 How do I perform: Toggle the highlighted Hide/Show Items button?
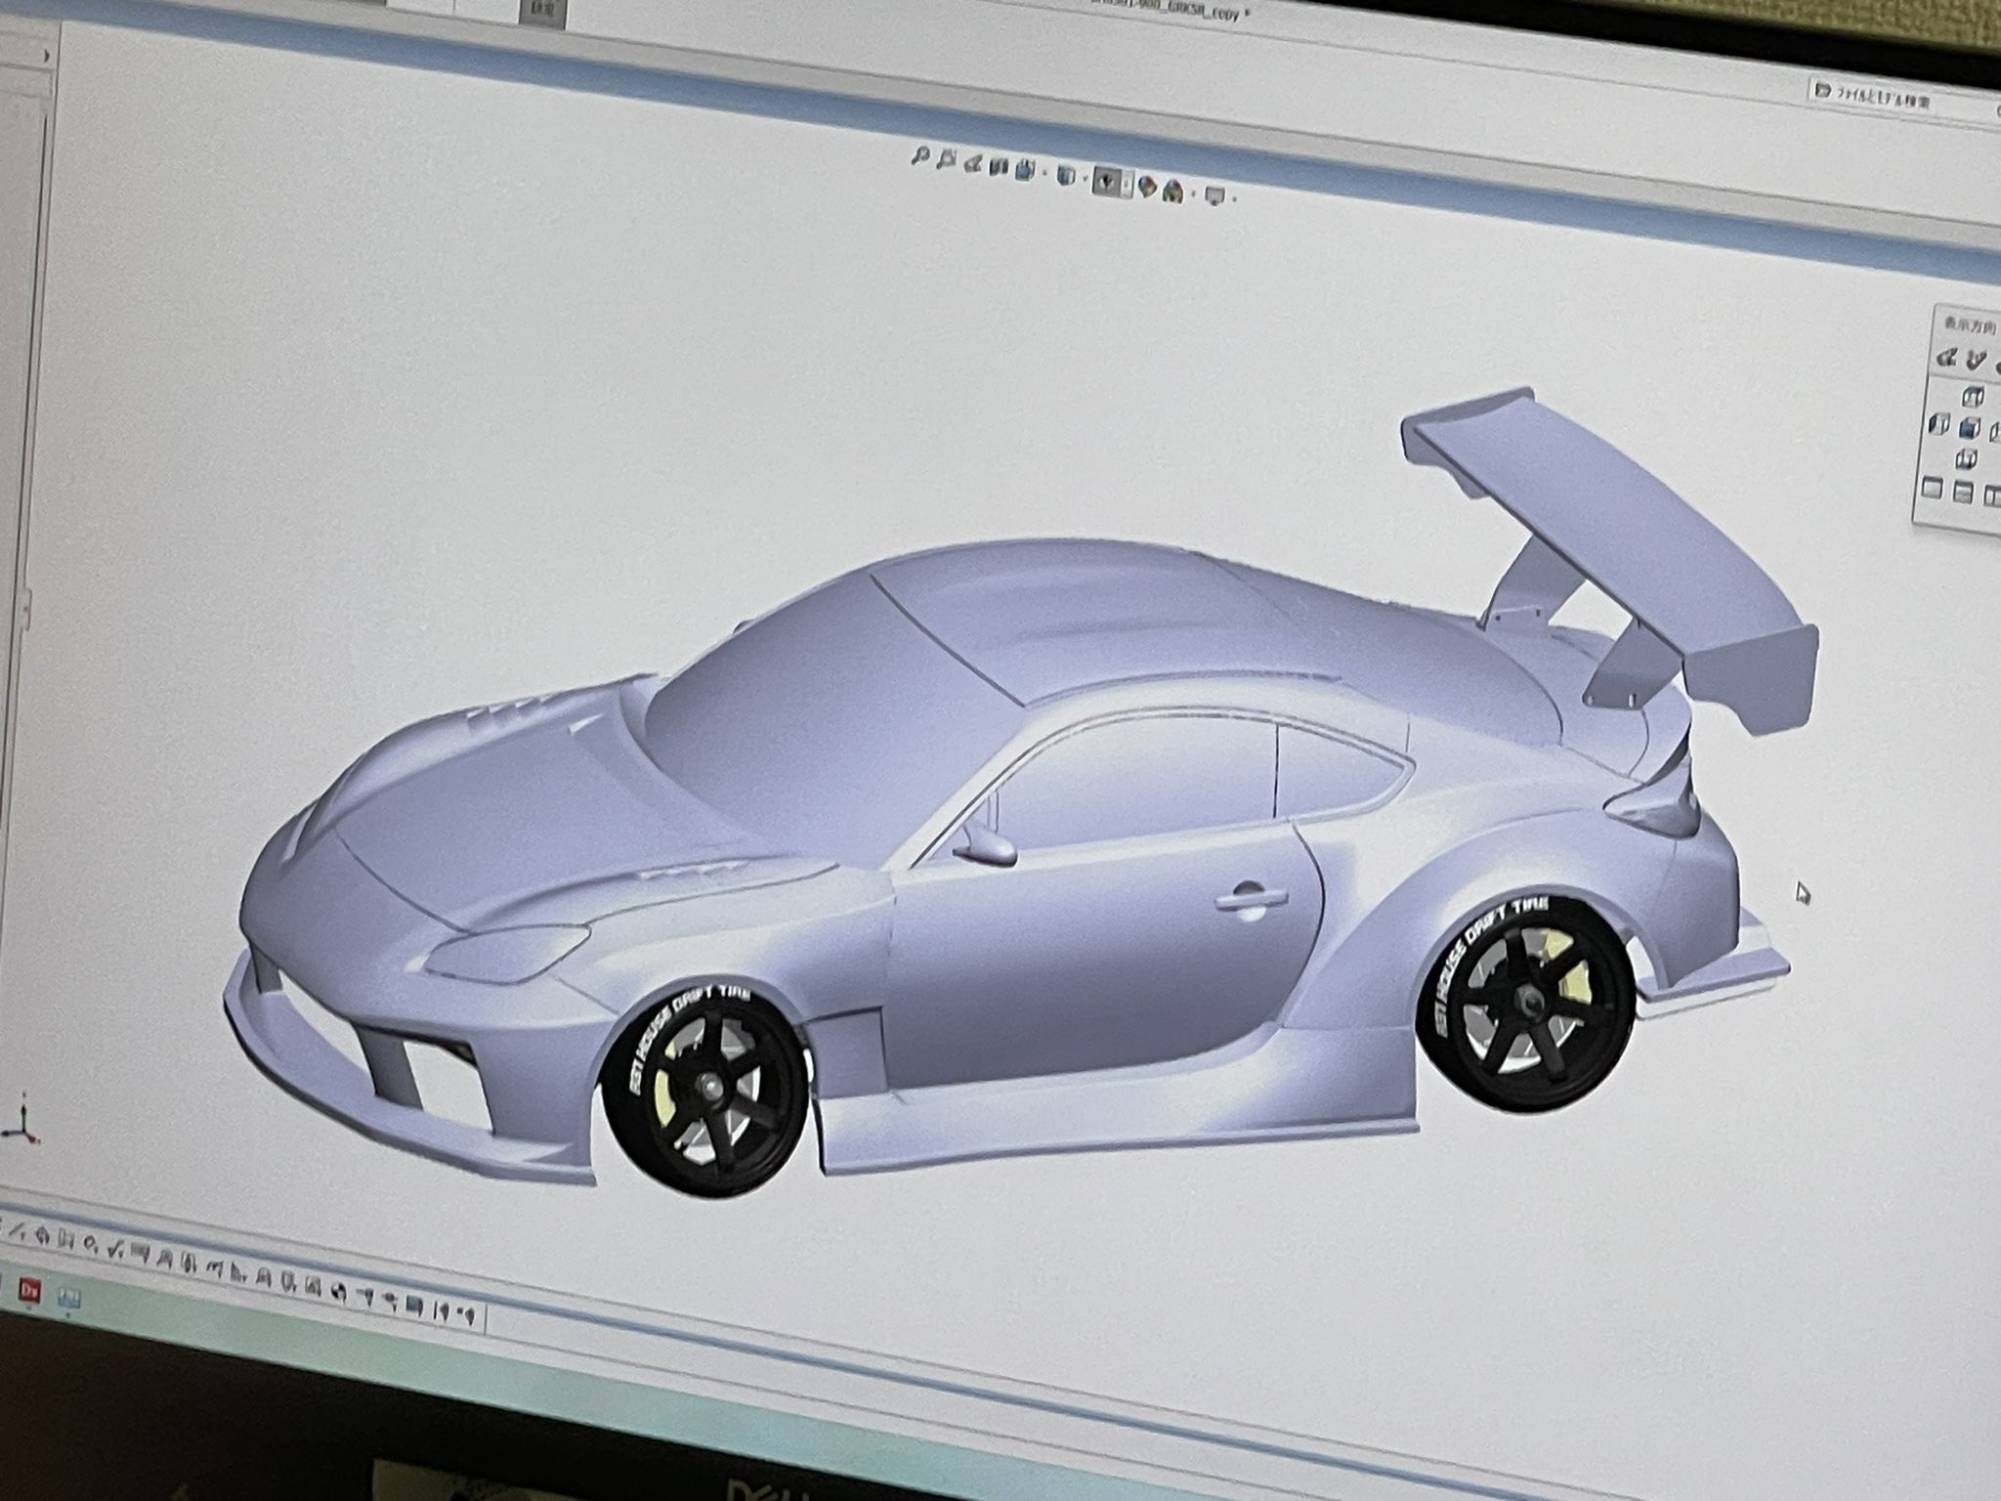(x=1106, y=182)
